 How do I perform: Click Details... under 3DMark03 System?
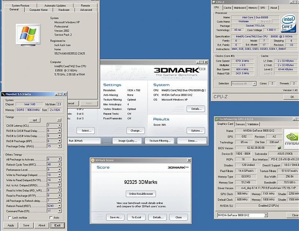[196, 109]
